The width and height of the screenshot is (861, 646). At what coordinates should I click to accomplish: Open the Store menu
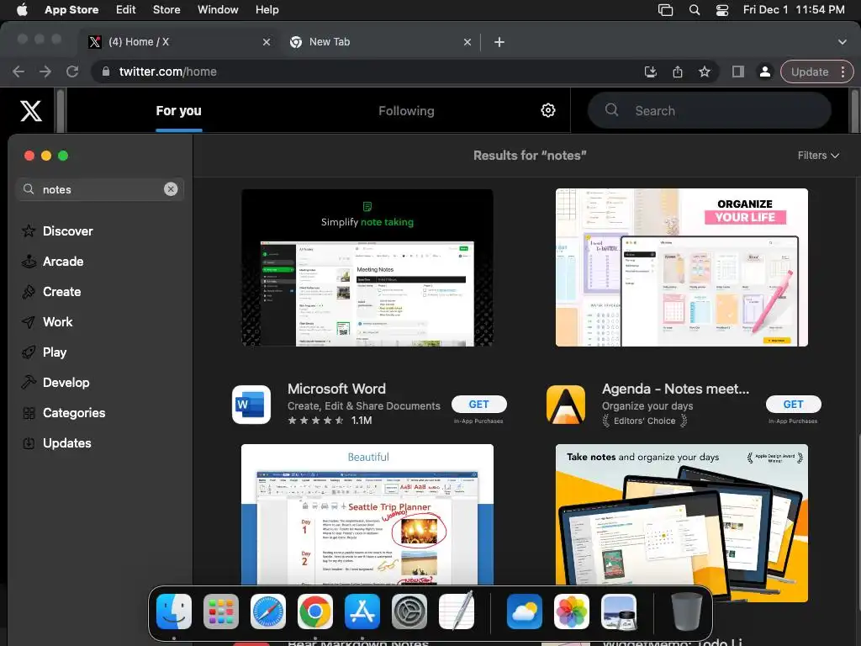[166, 10]
